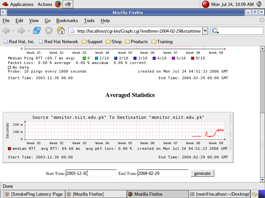
Task: Open the Training bookmarks folder
Action: click(162, 42)
